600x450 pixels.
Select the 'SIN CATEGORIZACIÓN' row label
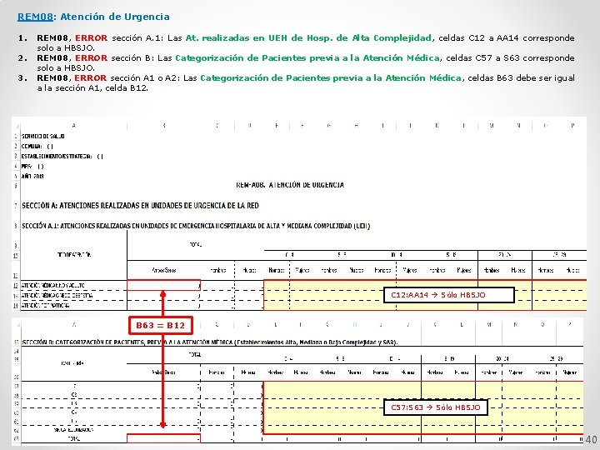click(x=72, y=430)
